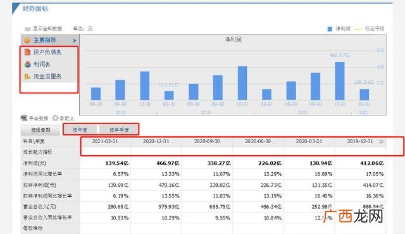The image size is (405, 234).
Task: Select the 2021-03-31 column header
Action: click(105, 141)
